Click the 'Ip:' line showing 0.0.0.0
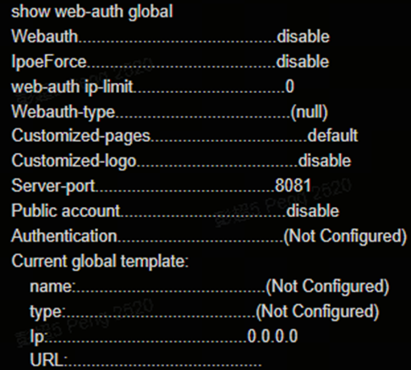The image size is (411, 370). tap(164, 336)
